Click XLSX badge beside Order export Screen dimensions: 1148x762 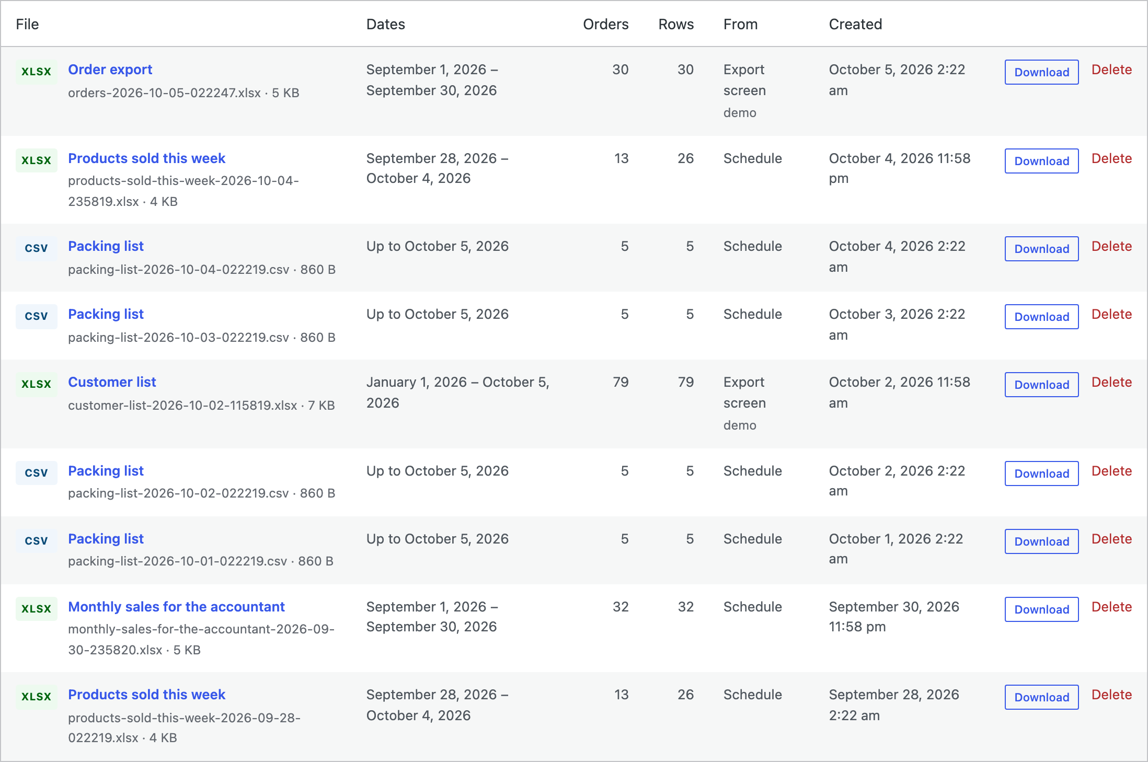point(36,72)
